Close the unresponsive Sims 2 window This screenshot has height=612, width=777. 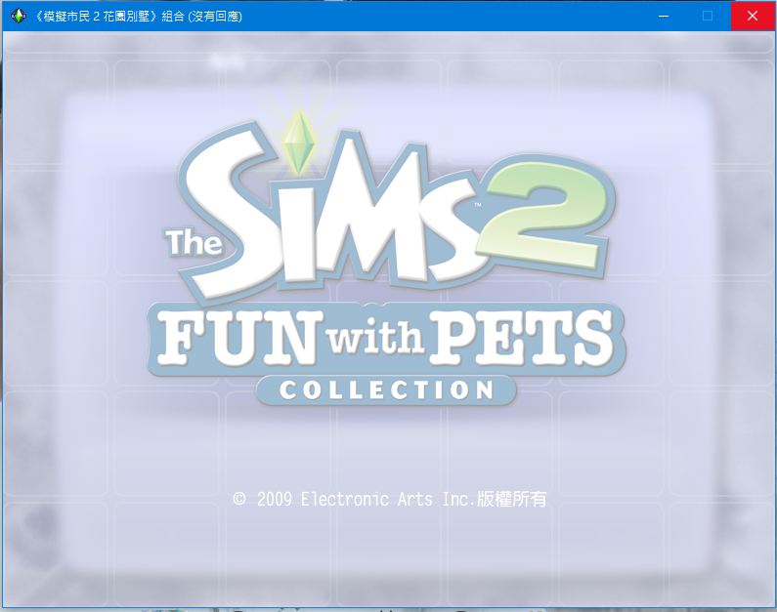pos(753,16)
